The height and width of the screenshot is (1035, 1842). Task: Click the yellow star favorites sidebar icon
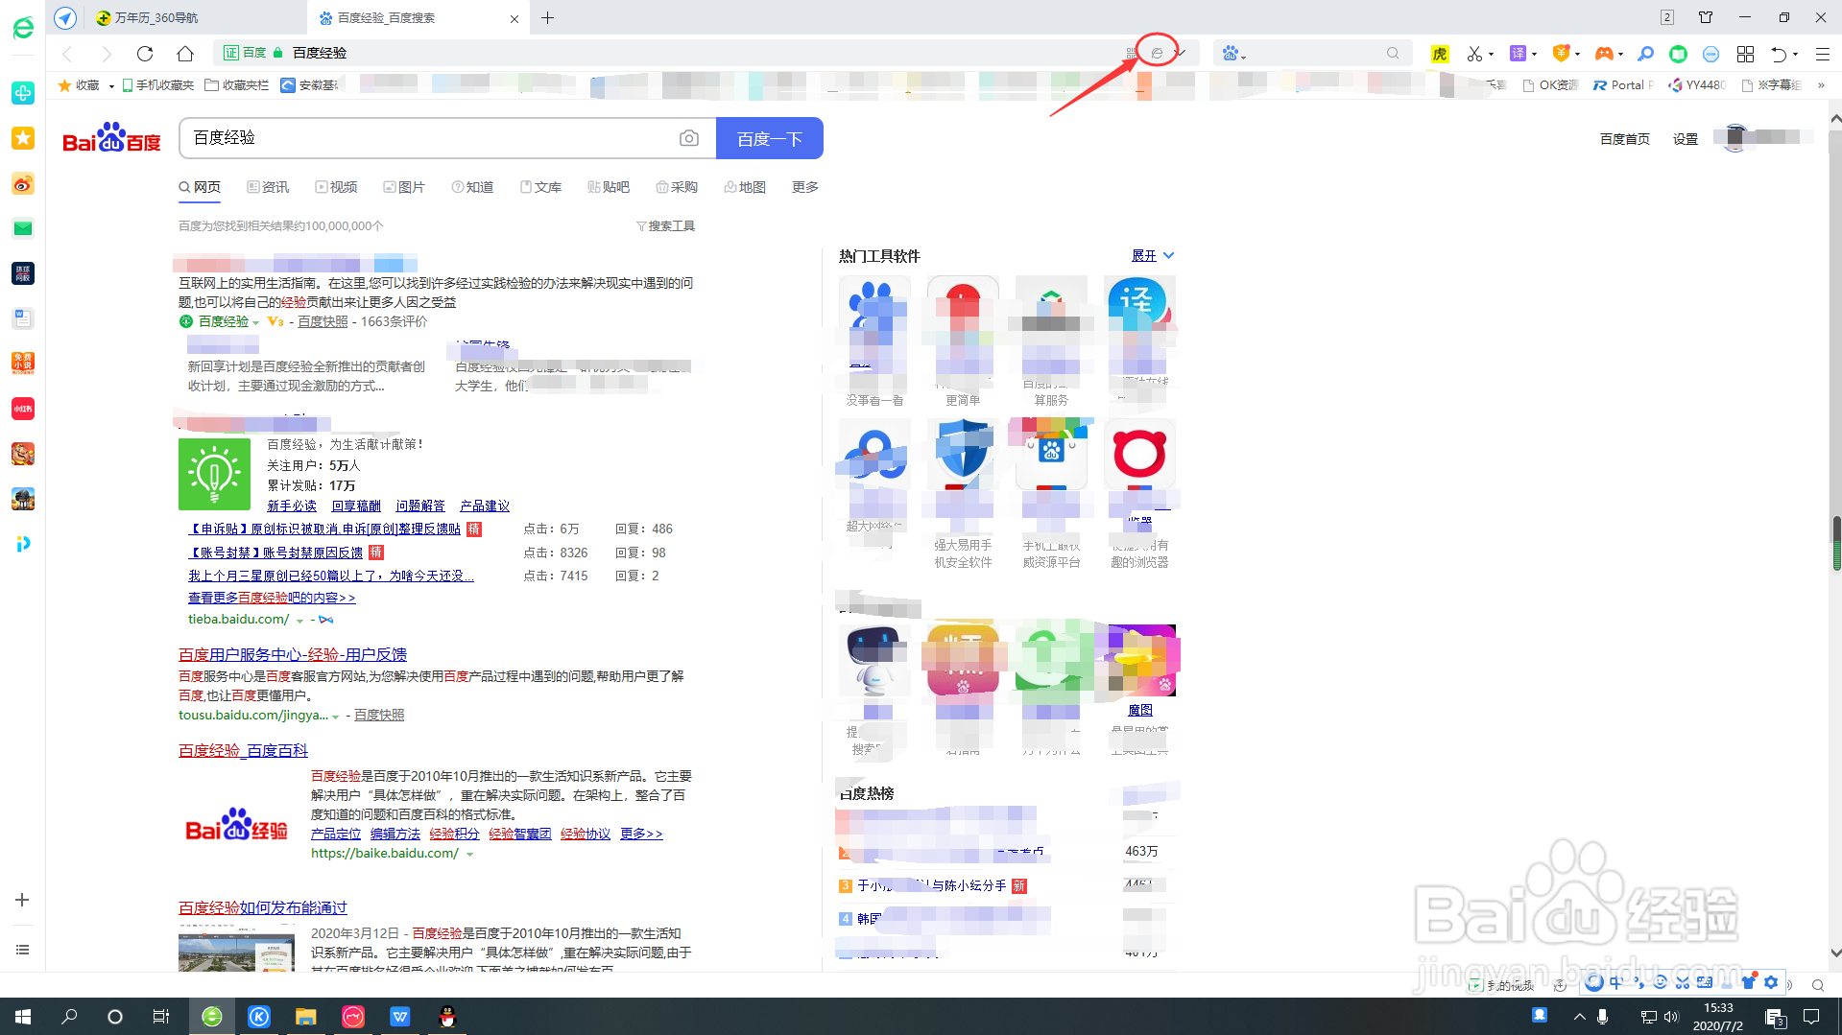click(23, 138)
